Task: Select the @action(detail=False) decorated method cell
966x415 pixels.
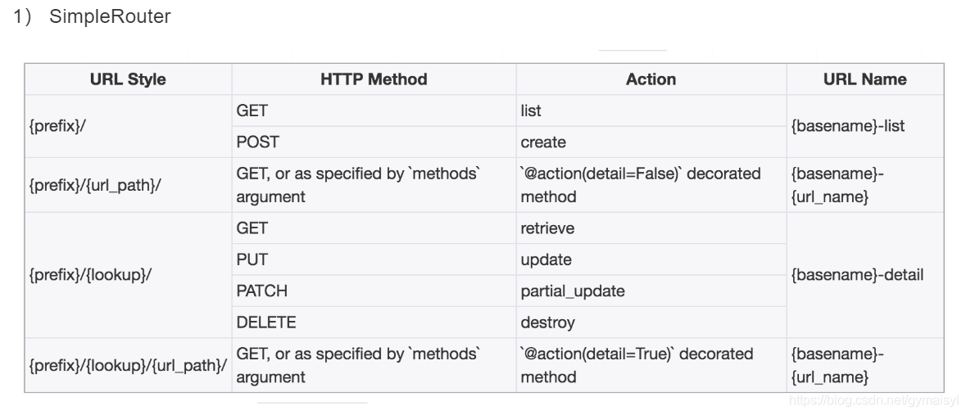Action: (651, 185)
